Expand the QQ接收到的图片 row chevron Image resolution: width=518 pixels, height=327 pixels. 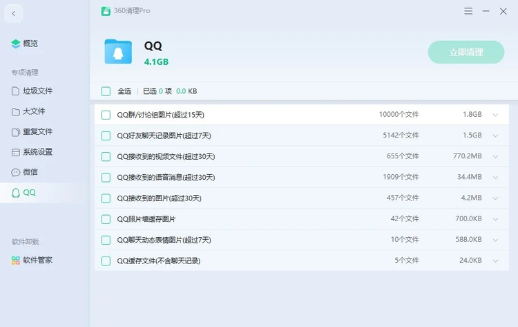[x=495, y=198]
